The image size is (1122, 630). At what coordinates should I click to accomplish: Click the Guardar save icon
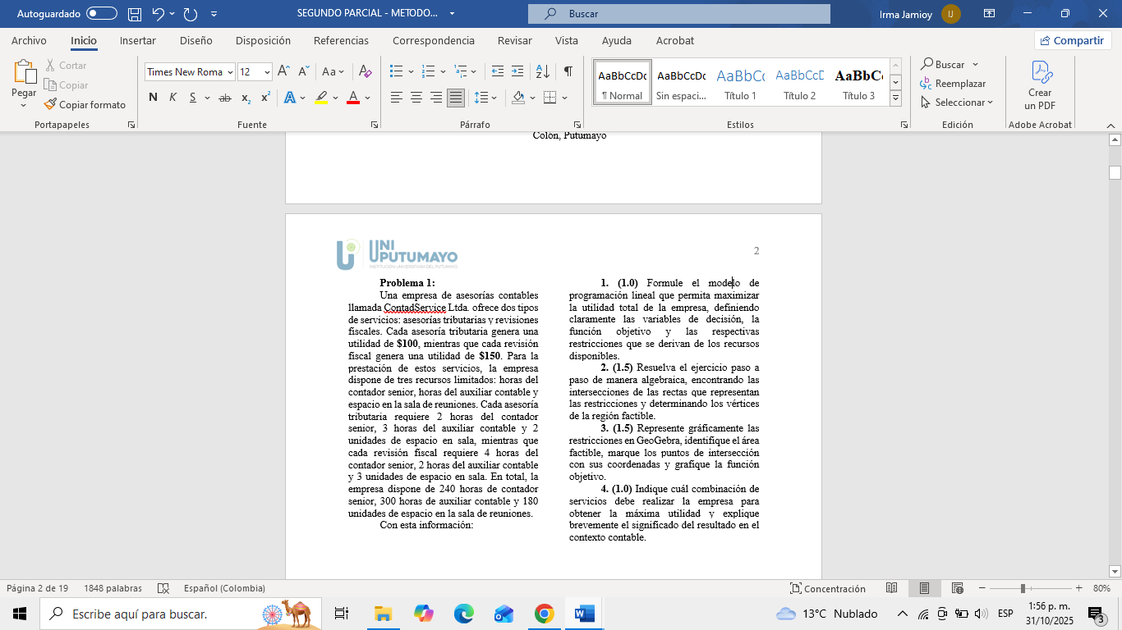coord(133,14)
